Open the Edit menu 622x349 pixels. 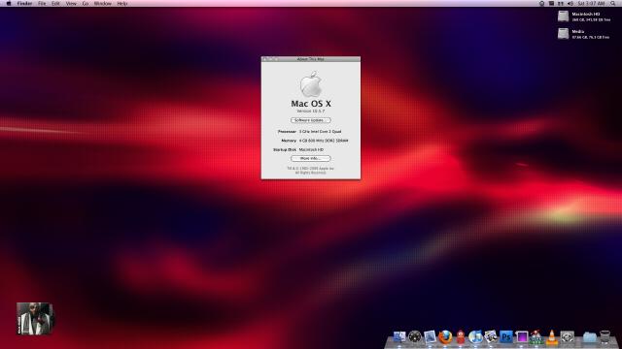coord(55,3)
